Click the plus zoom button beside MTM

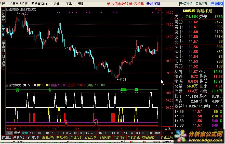(164, 133)
